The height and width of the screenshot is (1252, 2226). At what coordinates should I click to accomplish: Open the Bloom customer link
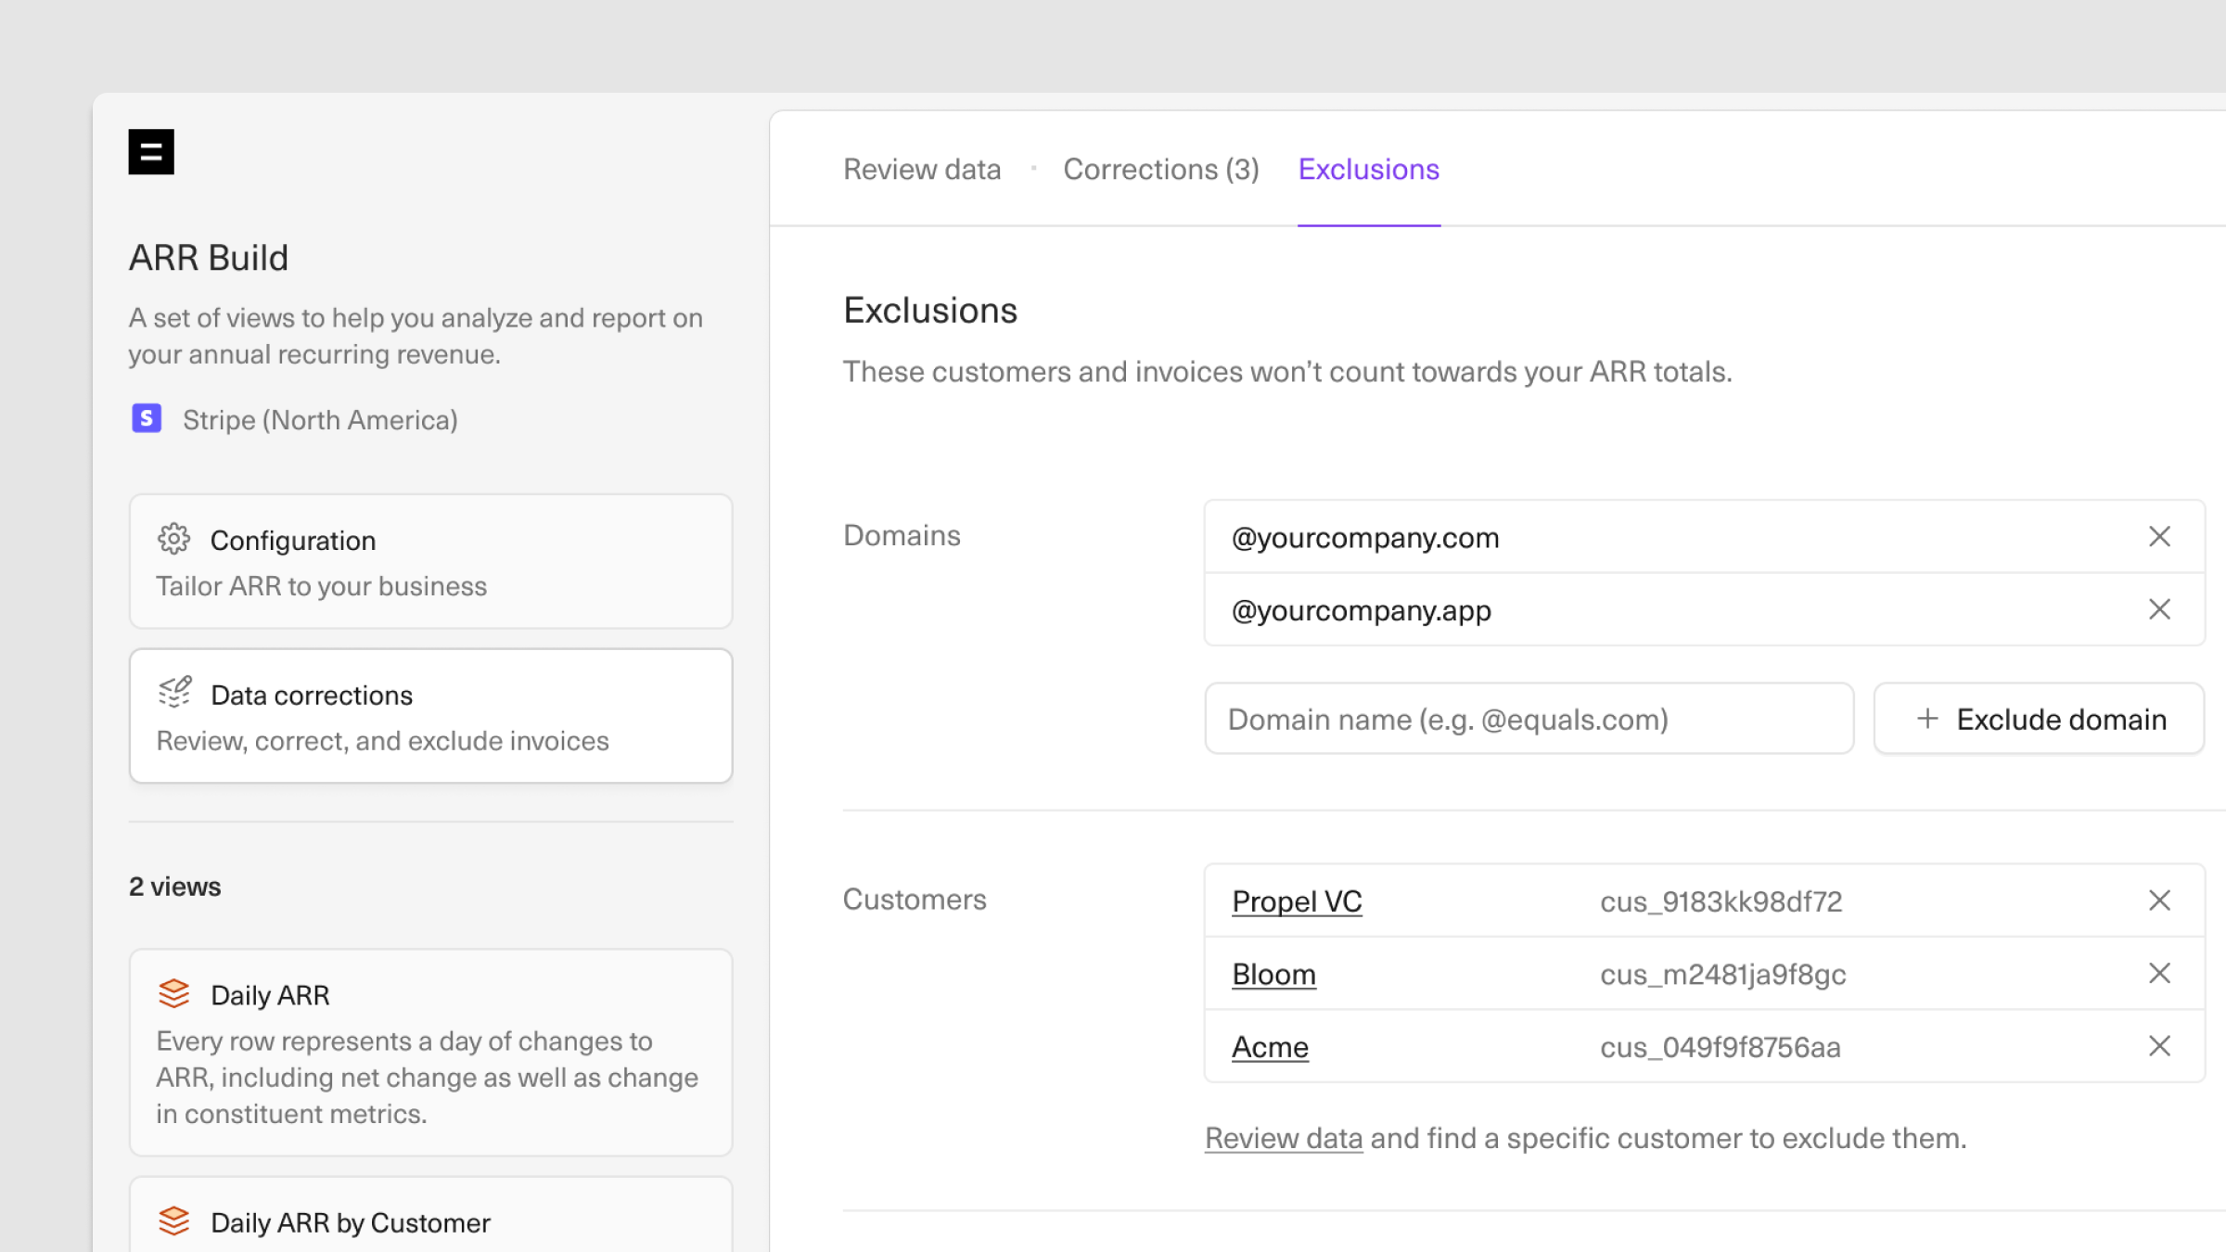point(1273,975)
